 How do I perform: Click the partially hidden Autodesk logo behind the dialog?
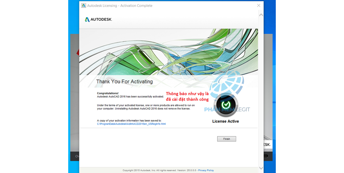(267, 144)
